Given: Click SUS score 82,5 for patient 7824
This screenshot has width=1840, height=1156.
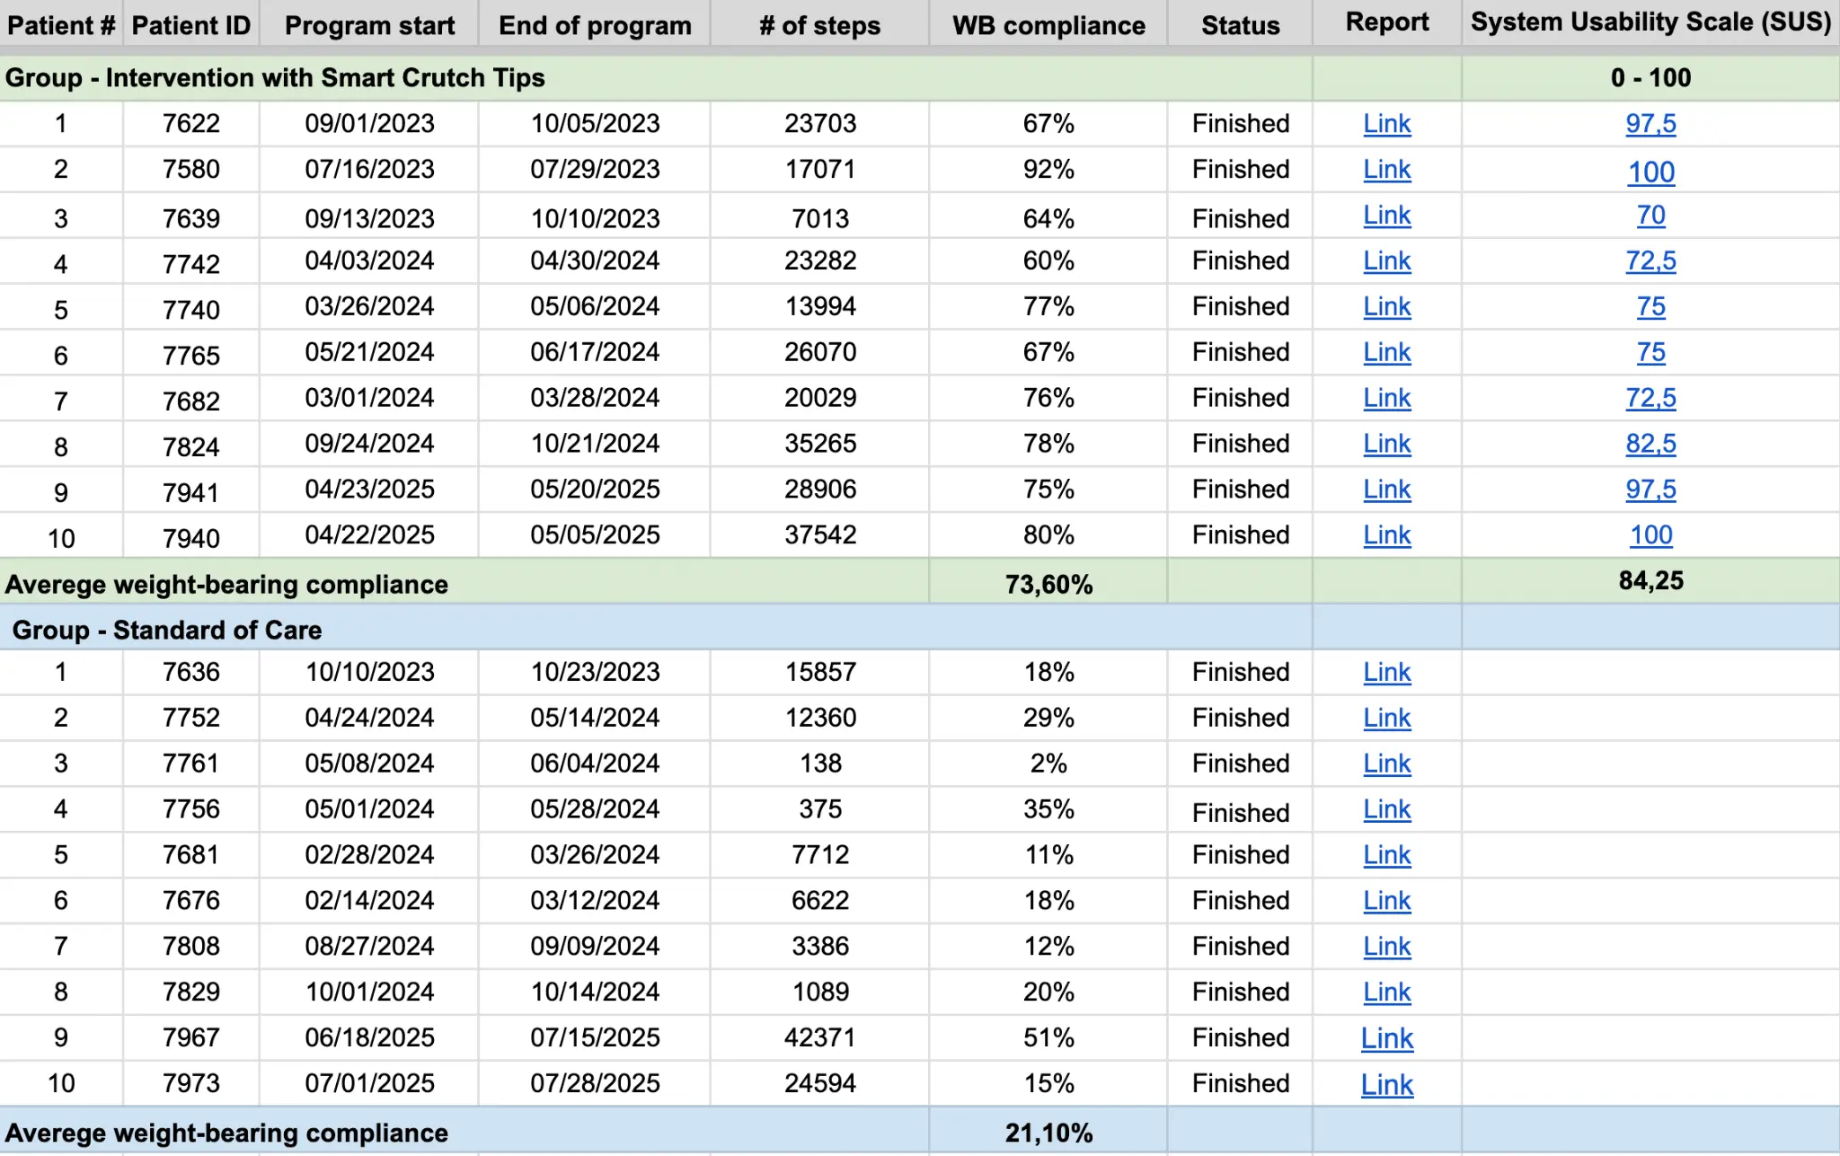Looking at the screenshot, I should [x=1650, y=444].
